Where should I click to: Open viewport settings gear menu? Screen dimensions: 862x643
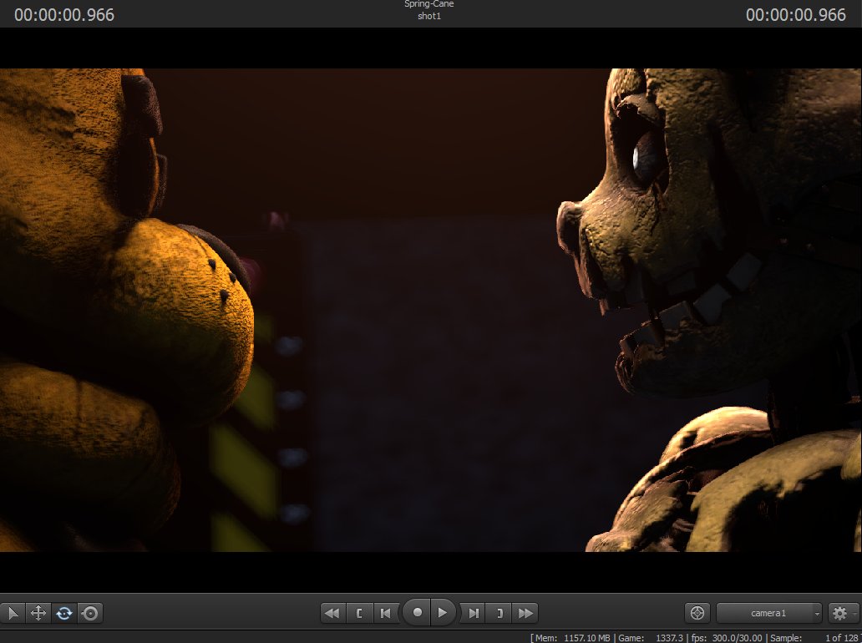point(839,613)
